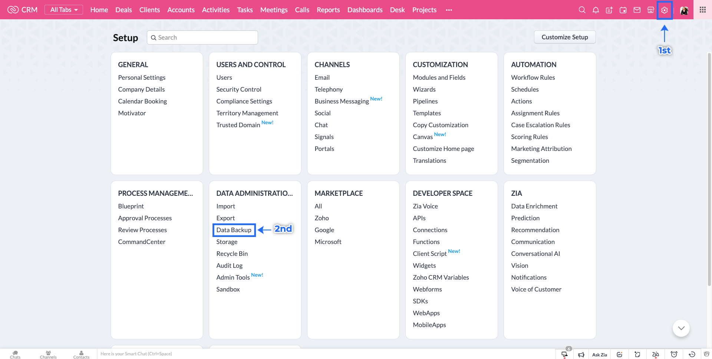
Task: View recent items with the history icon
Action: click(692, 354)
